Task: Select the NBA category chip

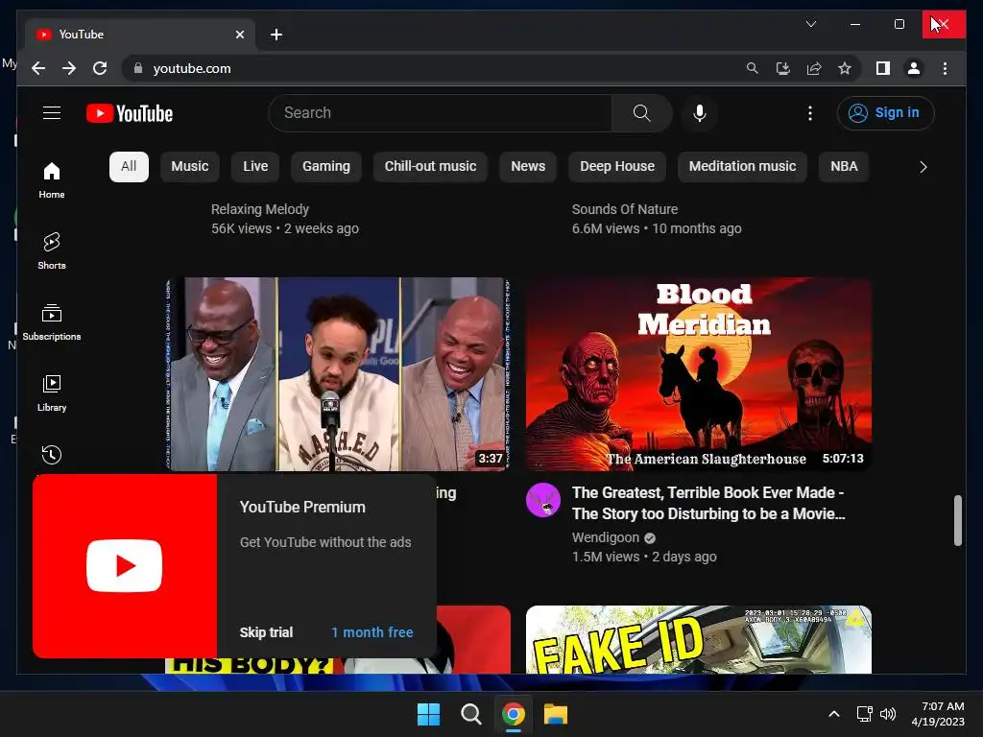Action: click(x=844, y=167)
